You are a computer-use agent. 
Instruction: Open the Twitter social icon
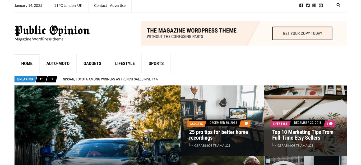click(x=308, y=6)
